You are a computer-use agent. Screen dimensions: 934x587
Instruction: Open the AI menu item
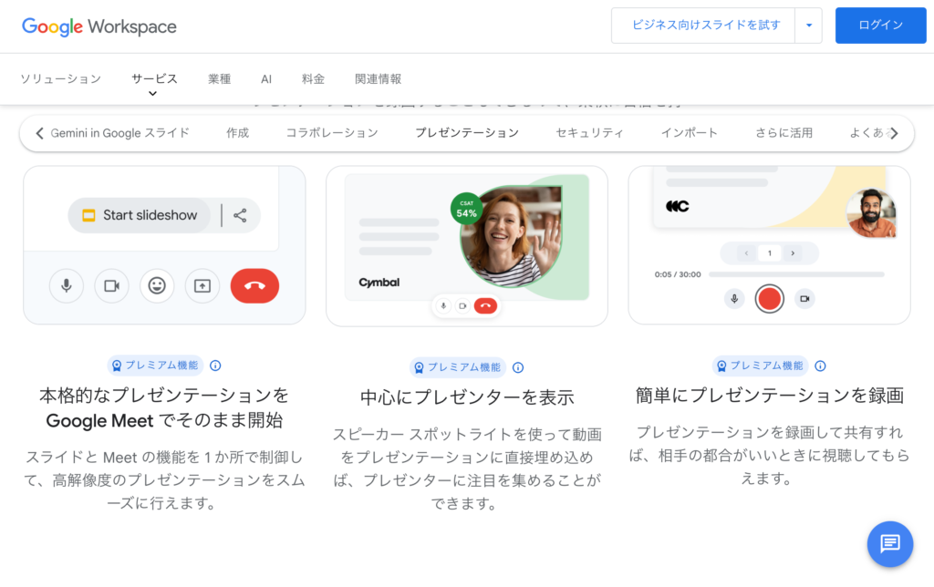pyautogui.click(x=266, y=79)
